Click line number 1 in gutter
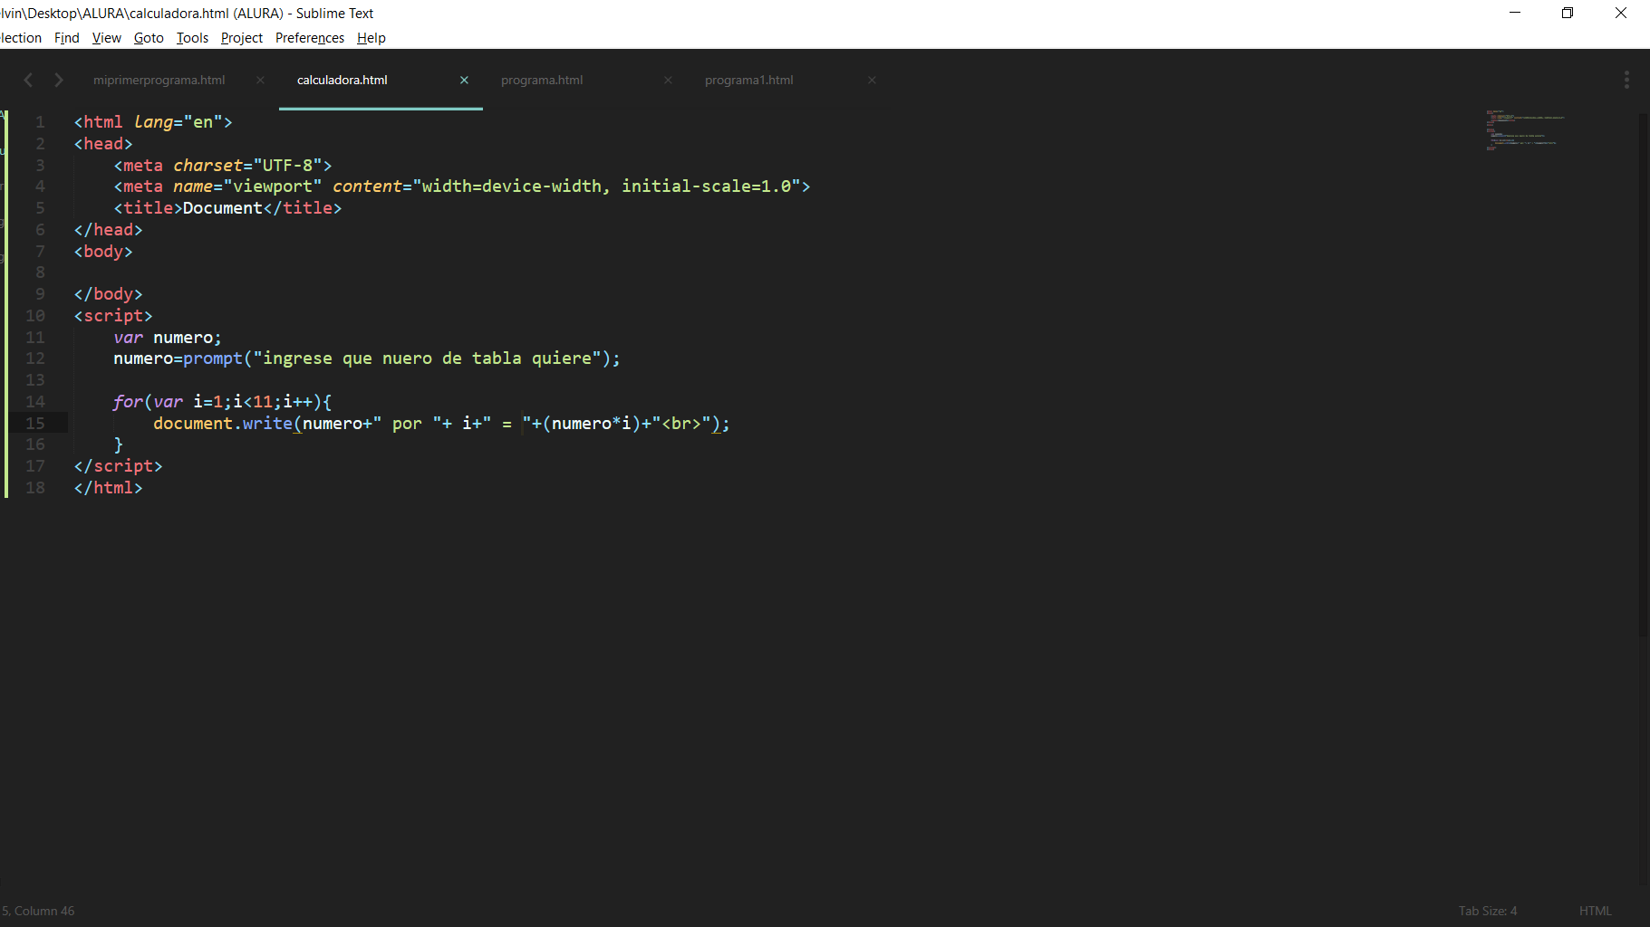This screenshot has width=1650, height=927. pos(40,122)
